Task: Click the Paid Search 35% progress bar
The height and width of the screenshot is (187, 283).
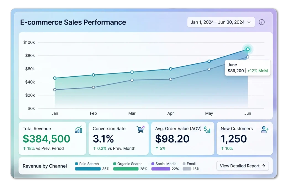Action: point(88,169)
